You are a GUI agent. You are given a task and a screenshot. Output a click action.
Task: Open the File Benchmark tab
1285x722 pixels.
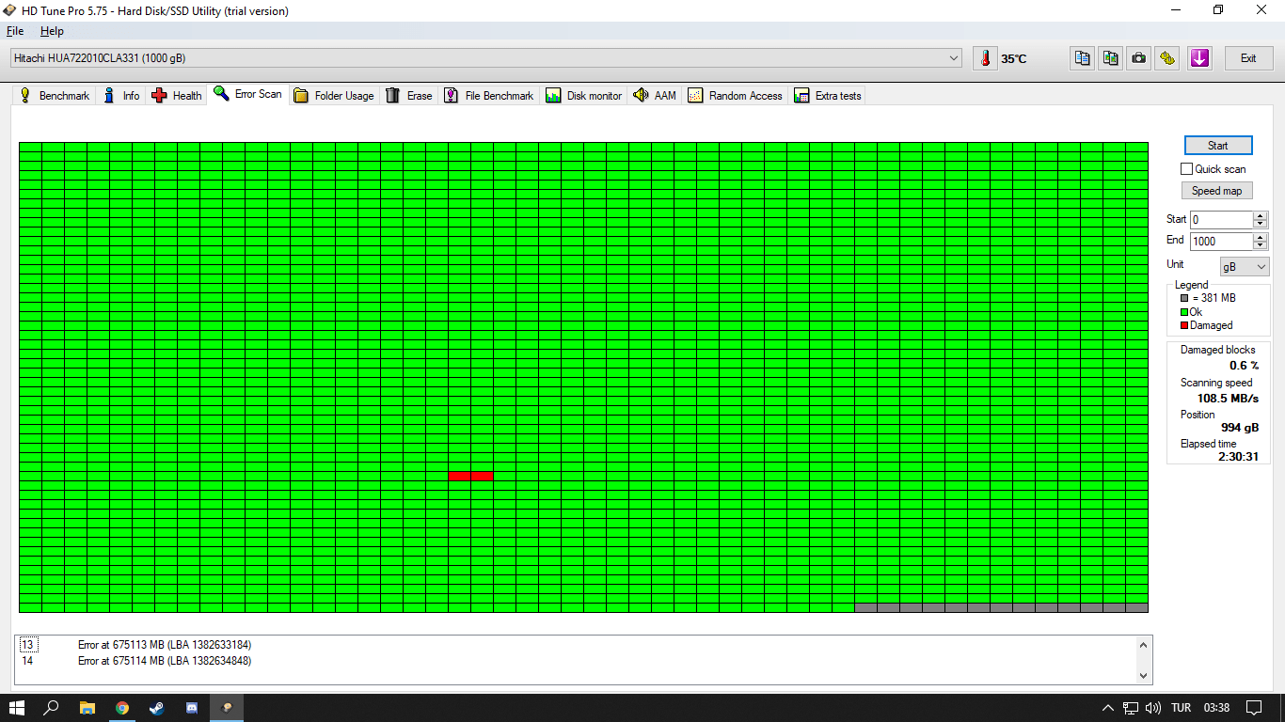coord(489,96)
